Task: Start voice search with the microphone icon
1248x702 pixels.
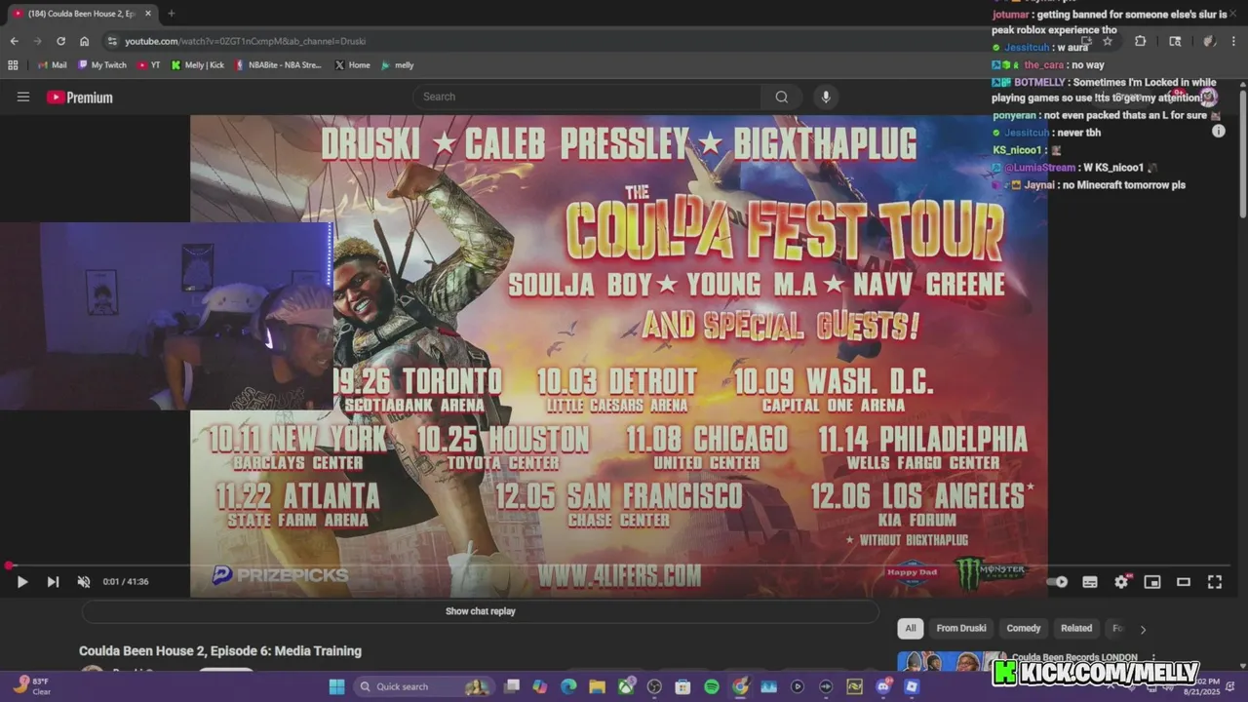Action: click(x=826, y=97)
